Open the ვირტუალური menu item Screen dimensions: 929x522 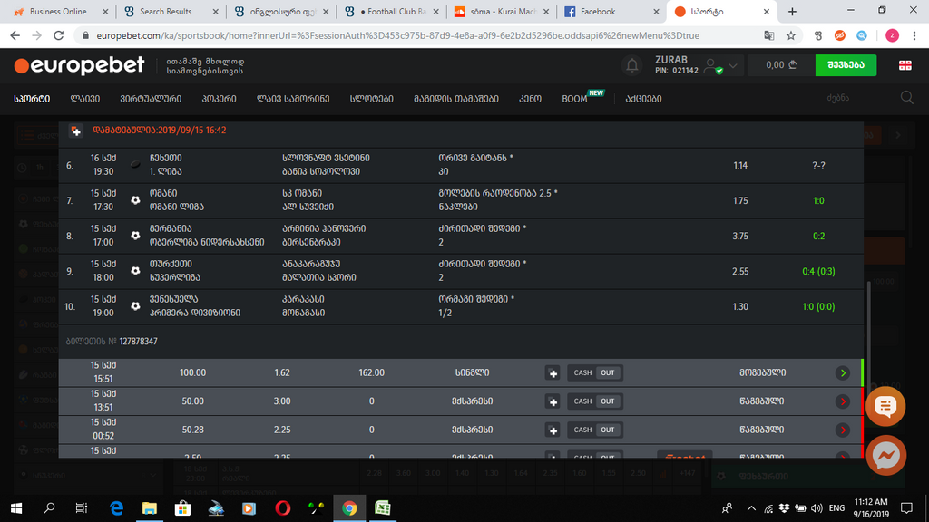151,99
